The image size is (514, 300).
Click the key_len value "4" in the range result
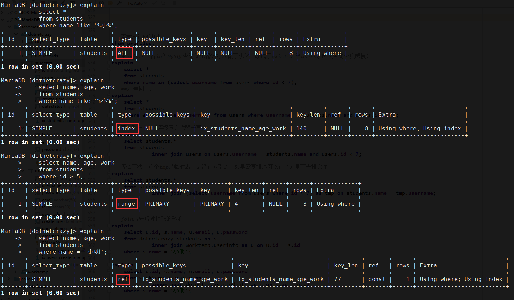coord(236,204)
